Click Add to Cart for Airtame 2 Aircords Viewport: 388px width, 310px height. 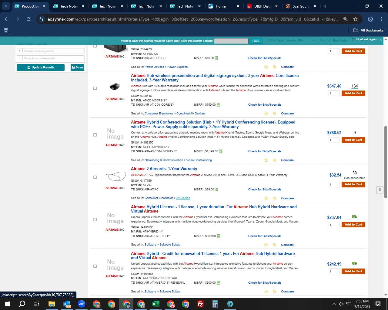click(353, 184)
